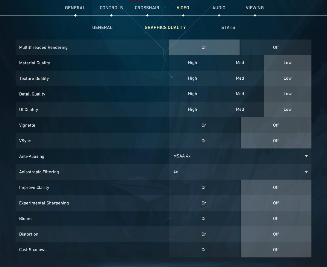327x267 pixels.
Task: Disable Experimental Sharpening
Action: pos(276,203)
